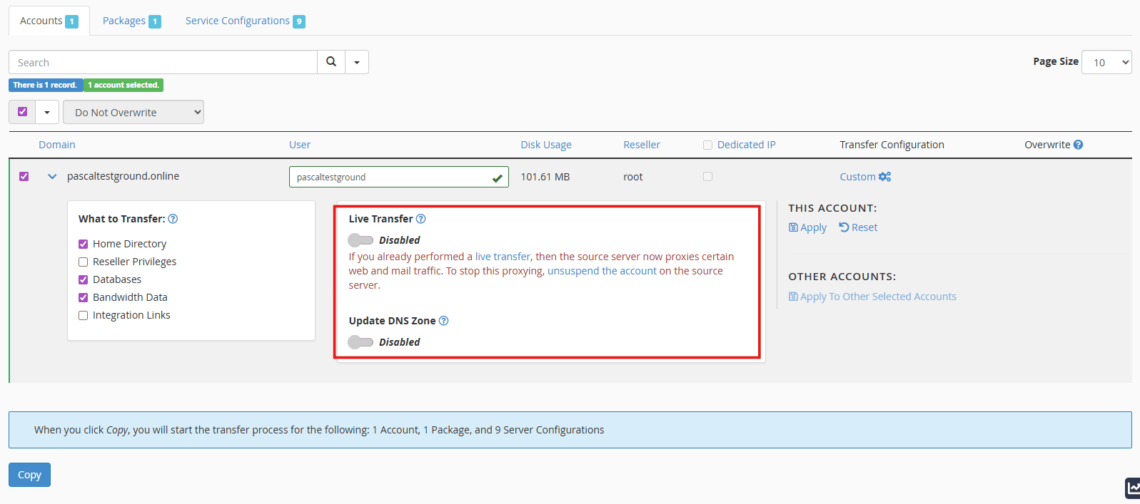1140x504 pixels.
Task: Check the Reseller Privileges option
Action: (x=83, y=262)
